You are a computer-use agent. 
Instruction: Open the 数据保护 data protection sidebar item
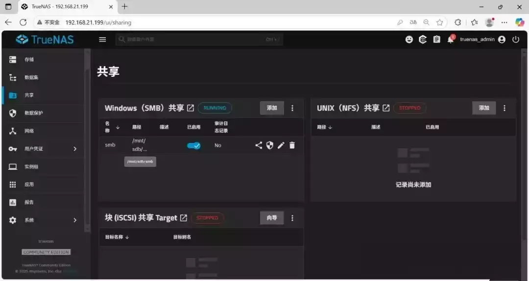pos(43,113)
